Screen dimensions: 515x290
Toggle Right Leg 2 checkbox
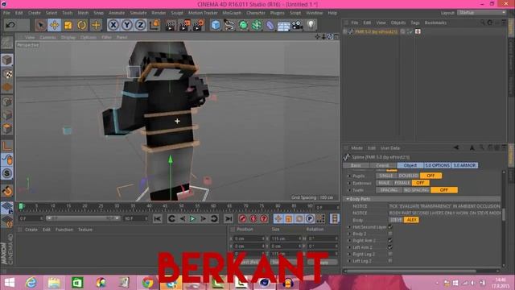390,255
